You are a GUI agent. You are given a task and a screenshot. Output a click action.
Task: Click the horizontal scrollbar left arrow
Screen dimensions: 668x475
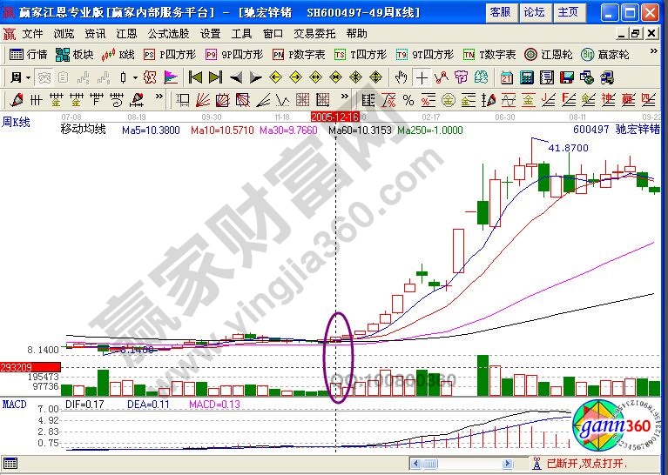click(x=416, y=464)
